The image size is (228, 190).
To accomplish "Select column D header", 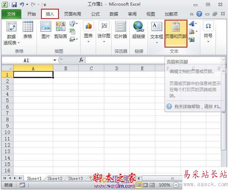I will tap(117, 68).
